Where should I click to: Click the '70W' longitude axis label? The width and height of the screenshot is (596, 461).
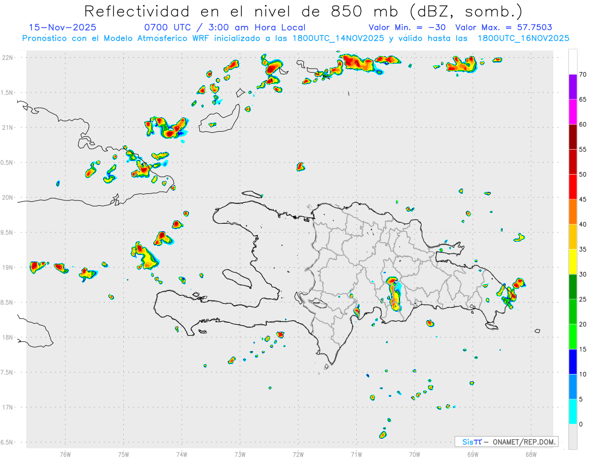pyautogui.click(x=415, y=455)
